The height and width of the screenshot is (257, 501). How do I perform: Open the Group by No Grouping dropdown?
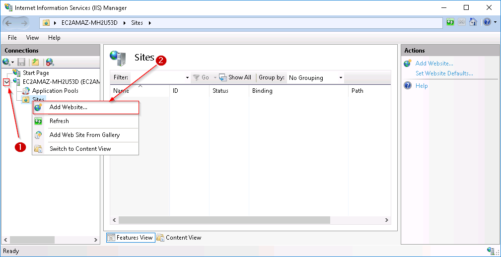(x=315, y=77)
